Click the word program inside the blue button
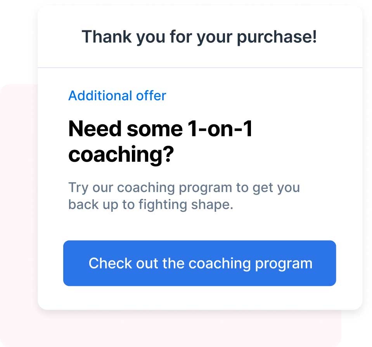Viewport: 372px width, 347px height. 284,264
